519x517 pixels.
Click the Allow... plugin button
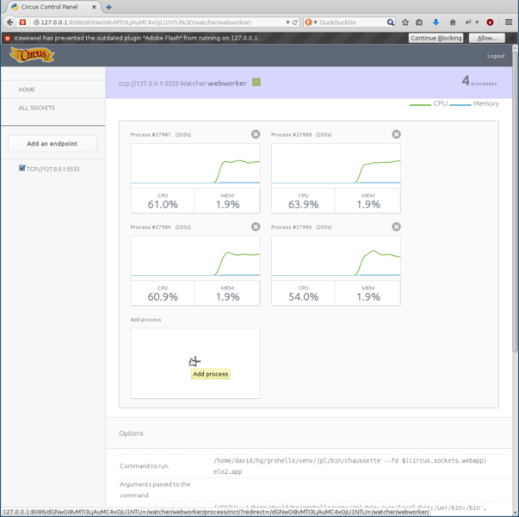pyautogui.click(x=487, y=38)
